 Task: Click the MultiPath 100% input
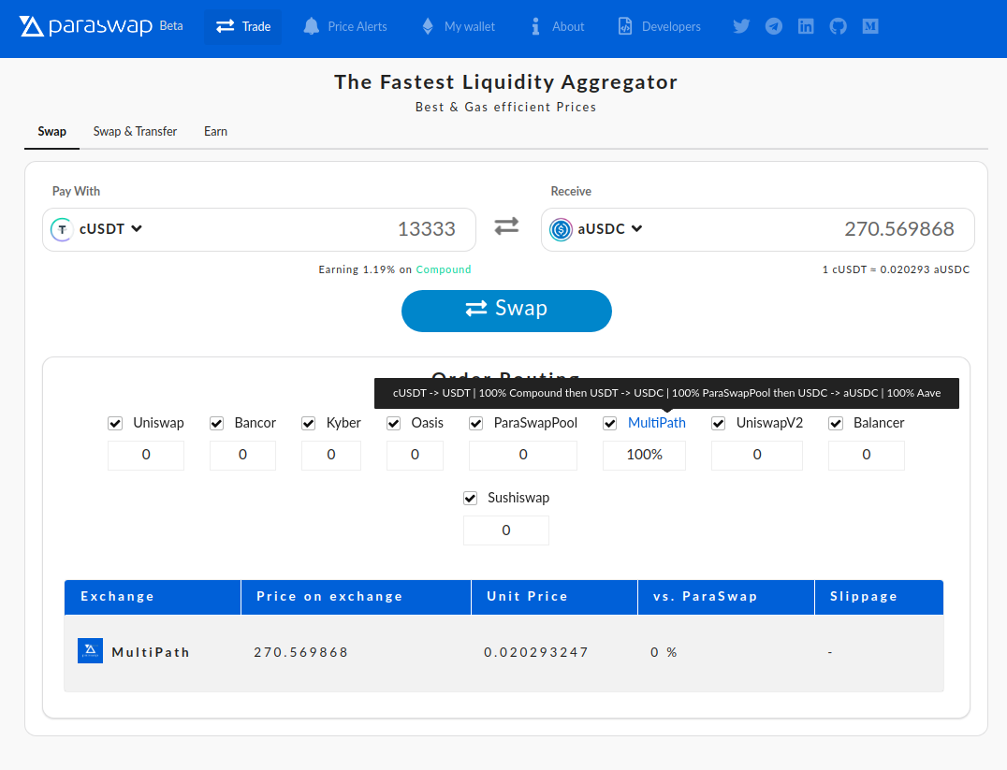[x=644, y=456]
